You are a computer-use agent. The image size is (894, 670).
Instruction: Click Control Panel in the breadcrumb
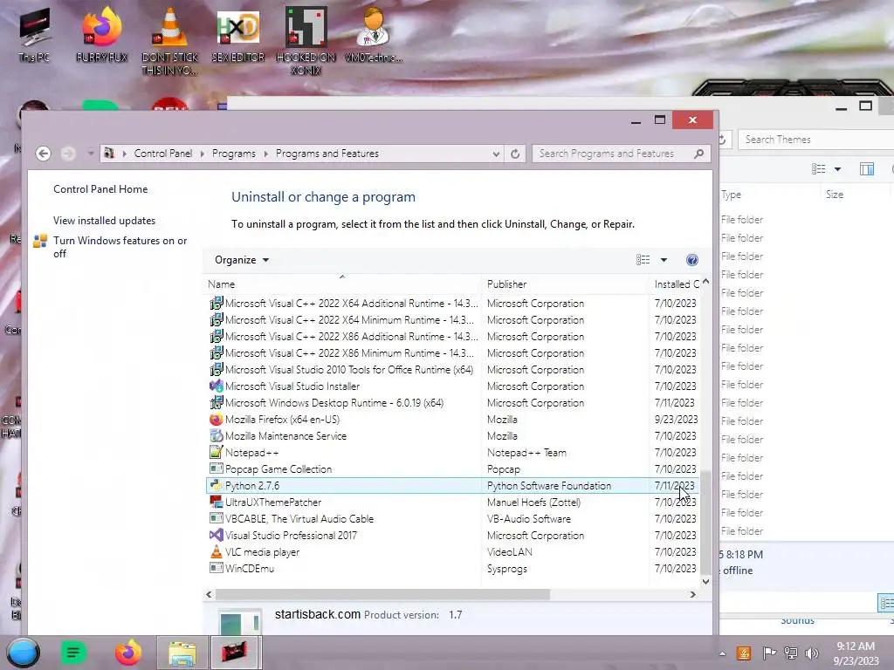[163, 154]
